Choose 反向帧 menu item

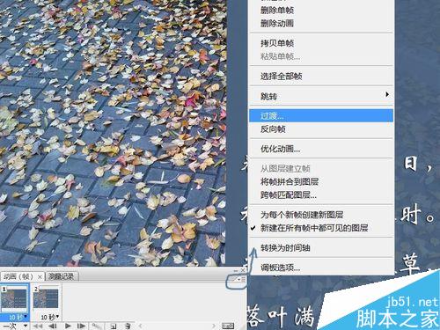click(321, 128)
